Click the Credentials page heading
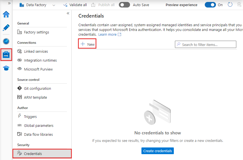Image resolution: width=243 pixels, height=160 pixels. (x=91, y=16)
